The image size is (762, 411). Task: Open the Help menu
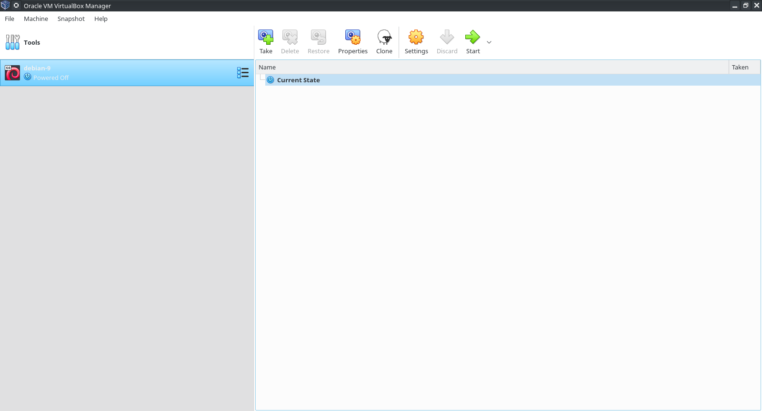point(100,19)
